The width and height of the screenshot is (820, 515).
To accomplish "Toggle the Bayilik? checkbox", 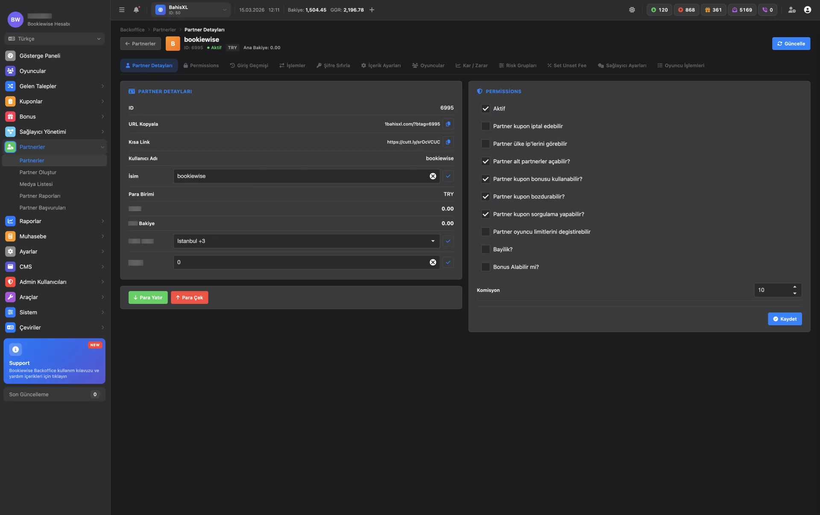I will click(x=486, y=249).
